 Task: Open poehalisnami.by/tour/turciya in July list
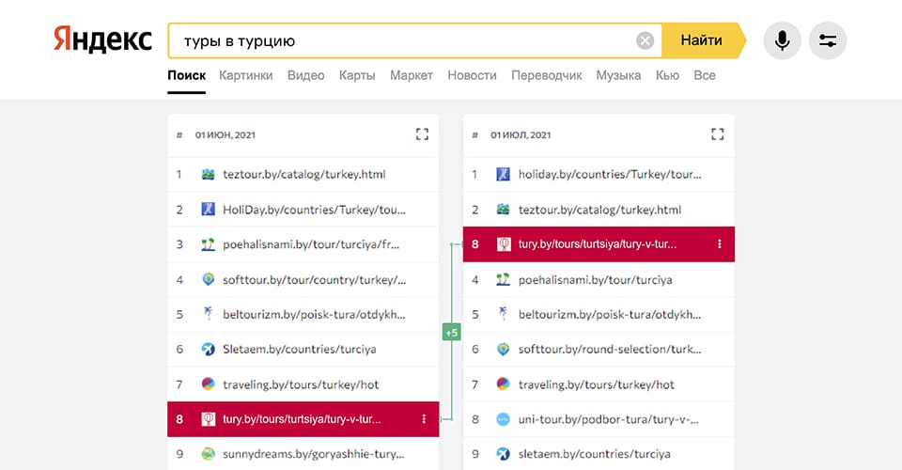(x=596, y=279)
